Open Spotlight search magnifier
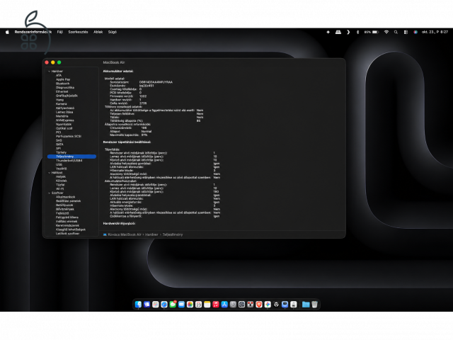The width and height of the screenshot is (453, 340). pyautogui.click(x=396, y=32)
